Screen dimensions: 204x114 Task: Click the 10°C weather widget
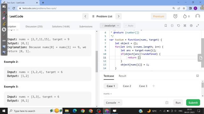click(x=152, y=111)
